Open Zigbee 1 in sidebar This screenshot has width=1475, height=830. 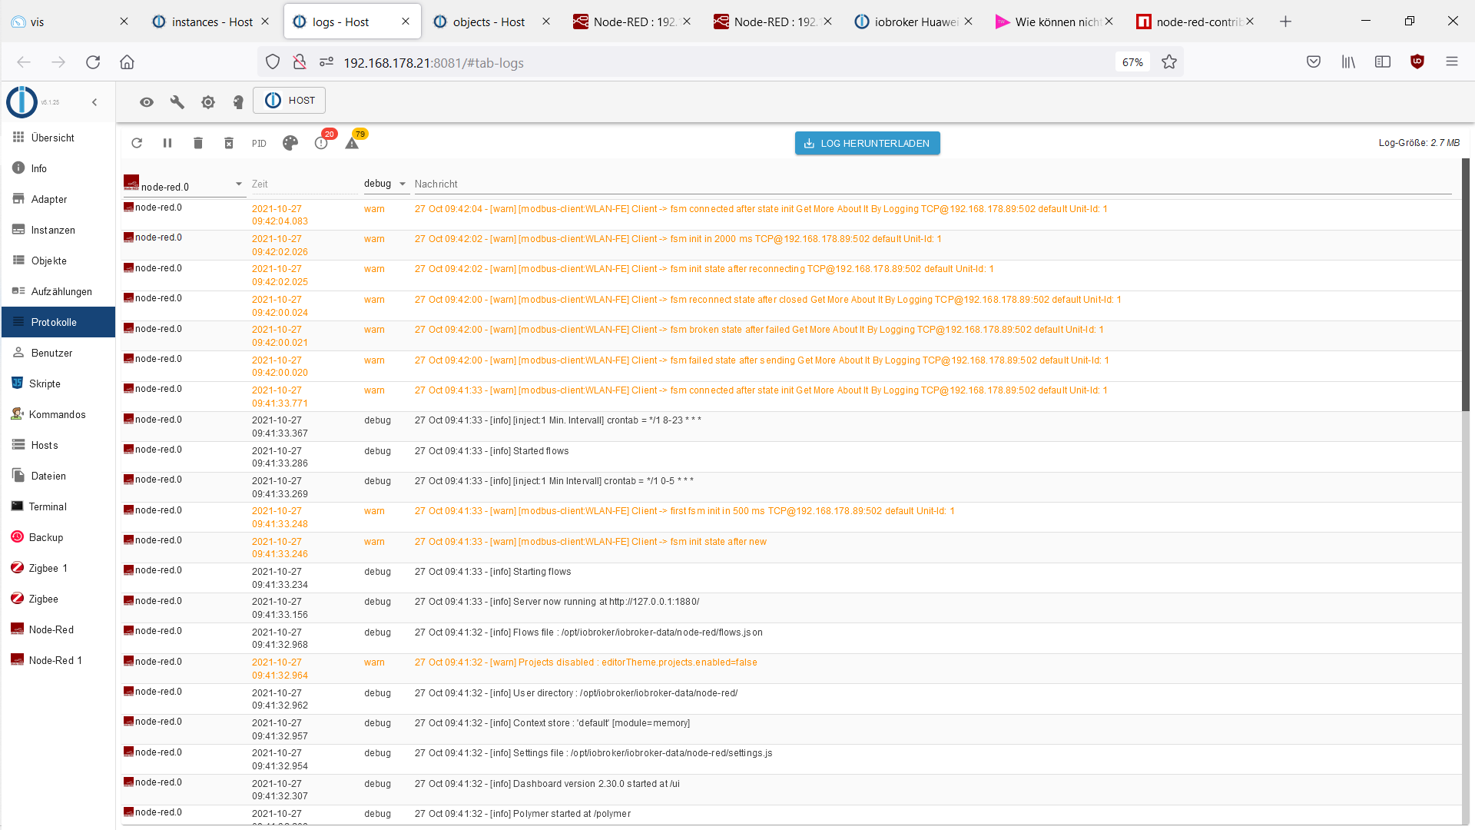[x=58, y=568]
